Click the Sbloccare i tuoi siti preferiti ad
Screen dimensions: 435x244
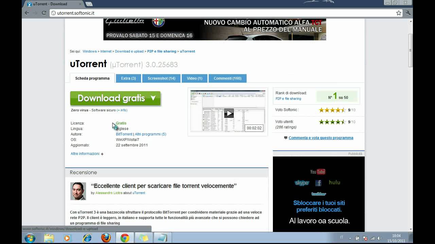pyautogui.click(x=319, y=194)
